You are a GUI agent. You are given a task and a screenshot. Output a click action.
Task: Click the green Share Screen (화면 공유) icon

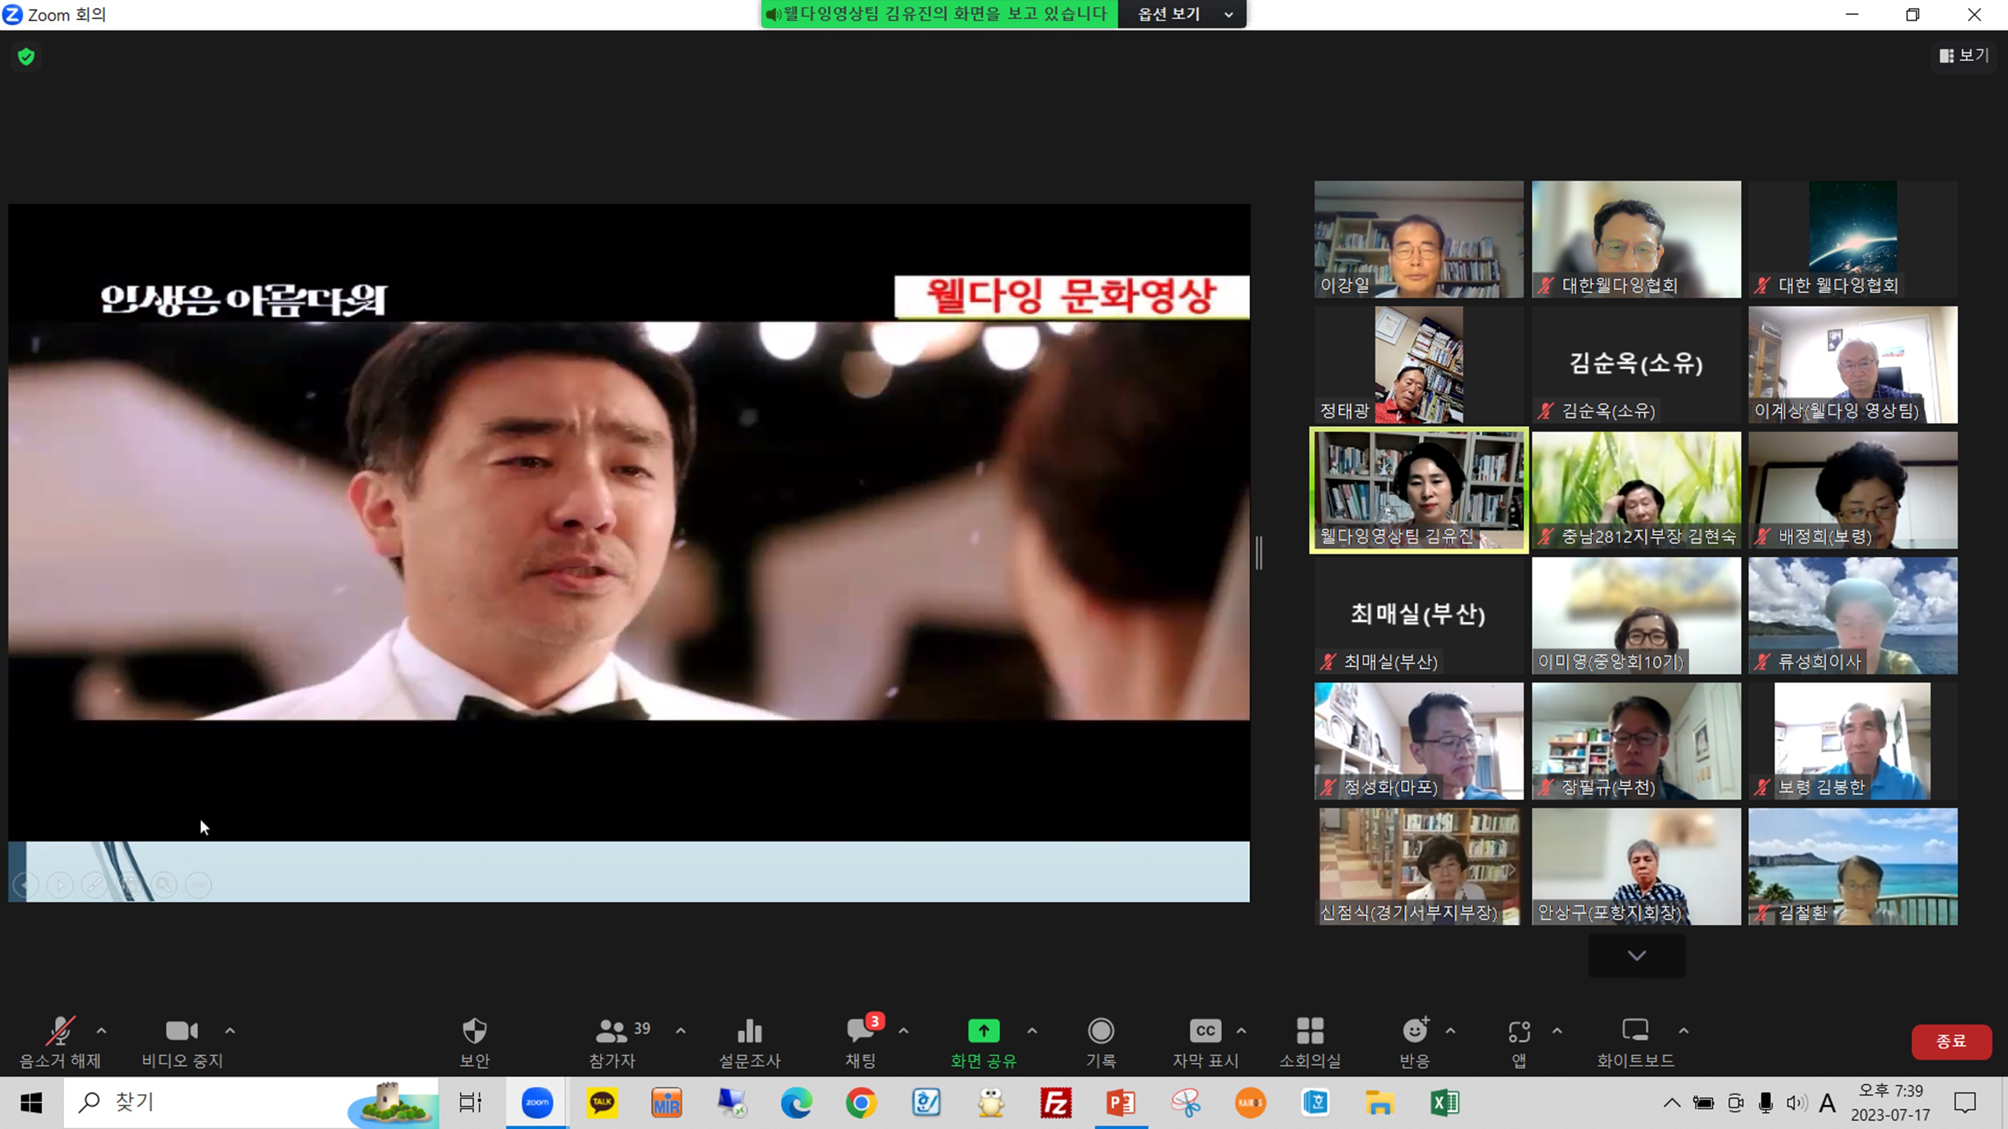(x=984, y=1031)
